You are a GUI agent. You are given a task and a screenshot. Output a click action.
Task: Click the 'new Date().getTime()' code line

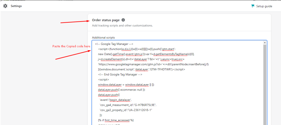coord(146,54)
